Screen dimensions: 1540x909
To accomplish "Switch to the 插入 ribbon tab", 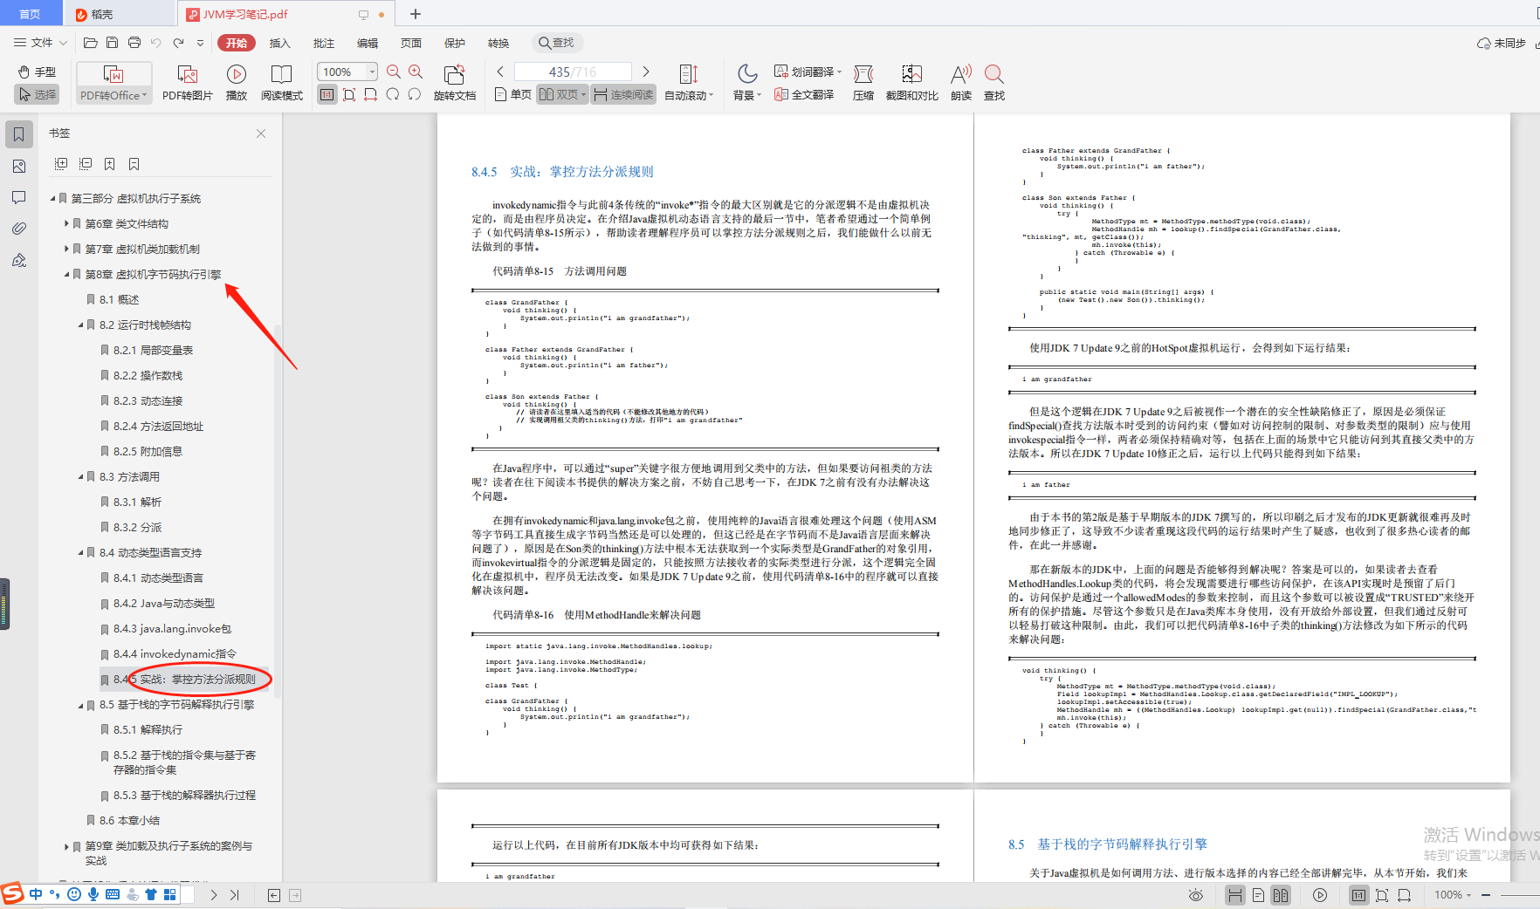I will (x=279, y=43).
